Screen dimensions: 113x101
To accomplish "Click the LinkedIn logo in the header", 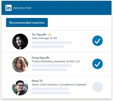I will 8,8.
